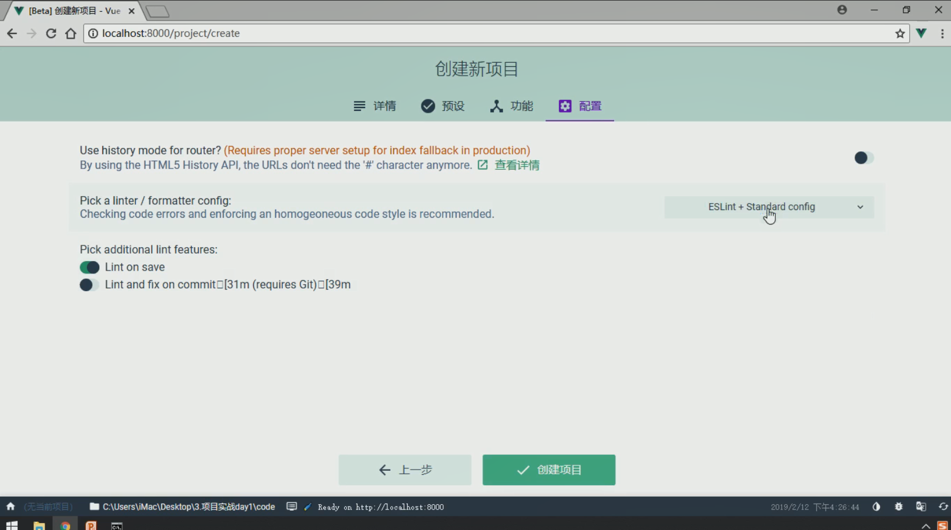Click the translate icon in status bar
This screenshot has width=951, height=530.
tap(921, 507)
